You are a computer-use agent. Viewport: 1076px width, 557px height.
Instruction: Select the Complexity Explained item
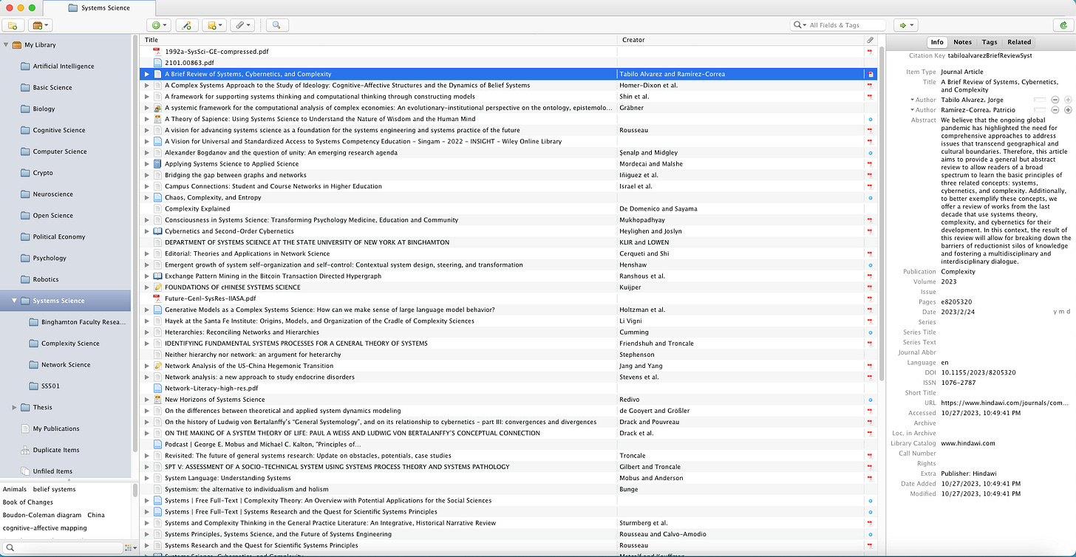[x=508, y=208]
